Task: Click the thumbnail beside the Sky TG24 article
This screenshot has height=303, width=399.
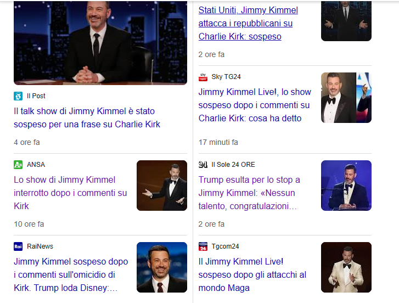Action: [346, 98]
